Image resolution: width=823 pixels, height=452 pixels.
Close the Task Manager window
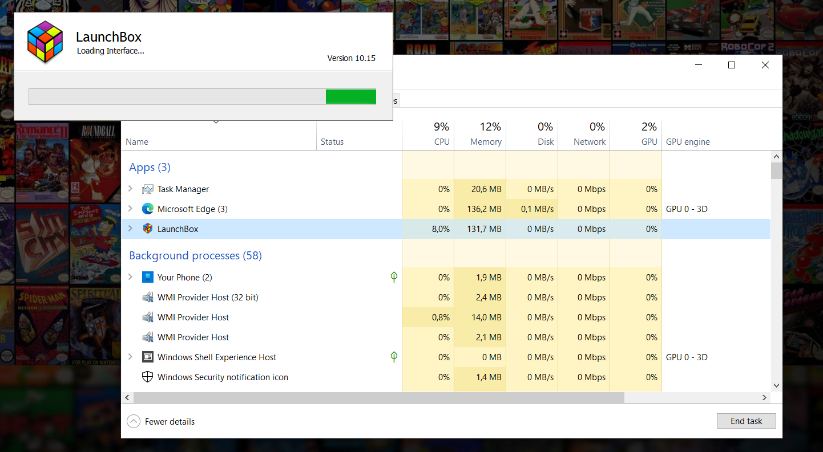coord(765,65)
